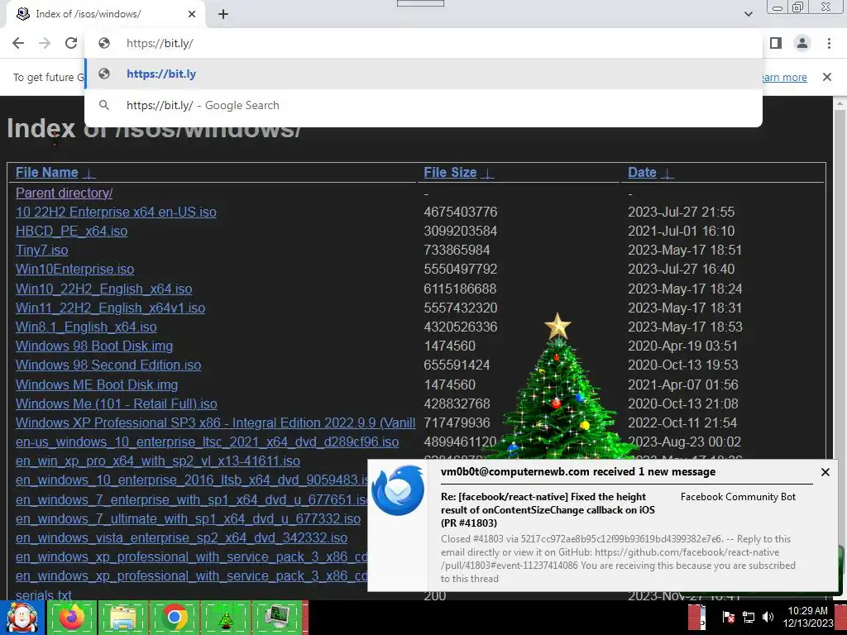Click the Tiny7.iso file link
This screenshot has height=635, width=847.
(x=41, y=250)
